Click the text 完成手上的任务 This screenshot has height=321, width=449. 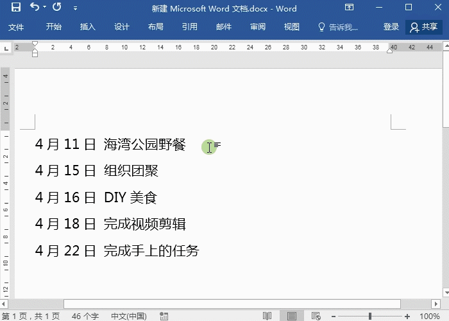click(151, 250)
